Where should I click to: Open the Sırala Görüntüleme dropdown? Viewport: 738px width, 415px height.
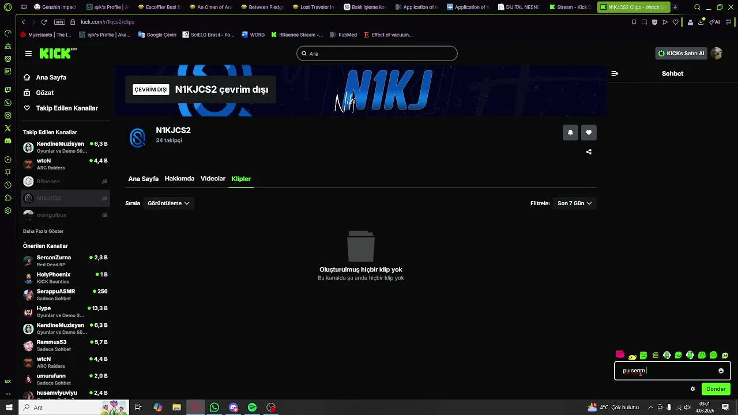pos(168,203)
